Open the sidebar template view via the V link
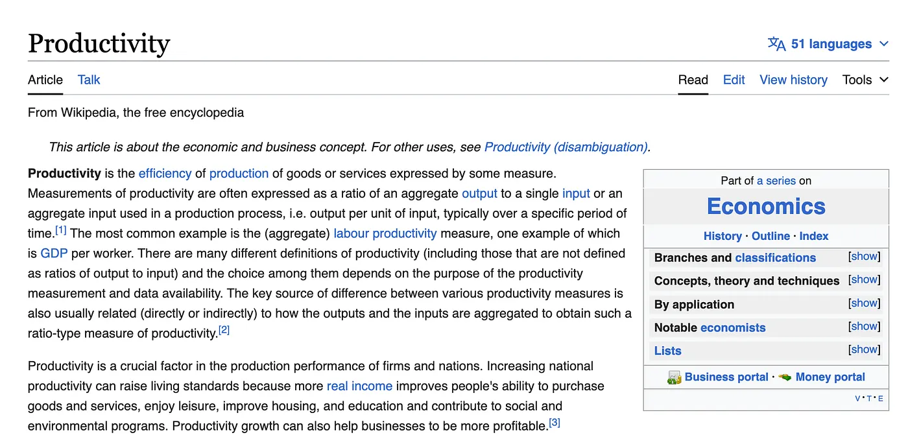 [x=857, y=399]
